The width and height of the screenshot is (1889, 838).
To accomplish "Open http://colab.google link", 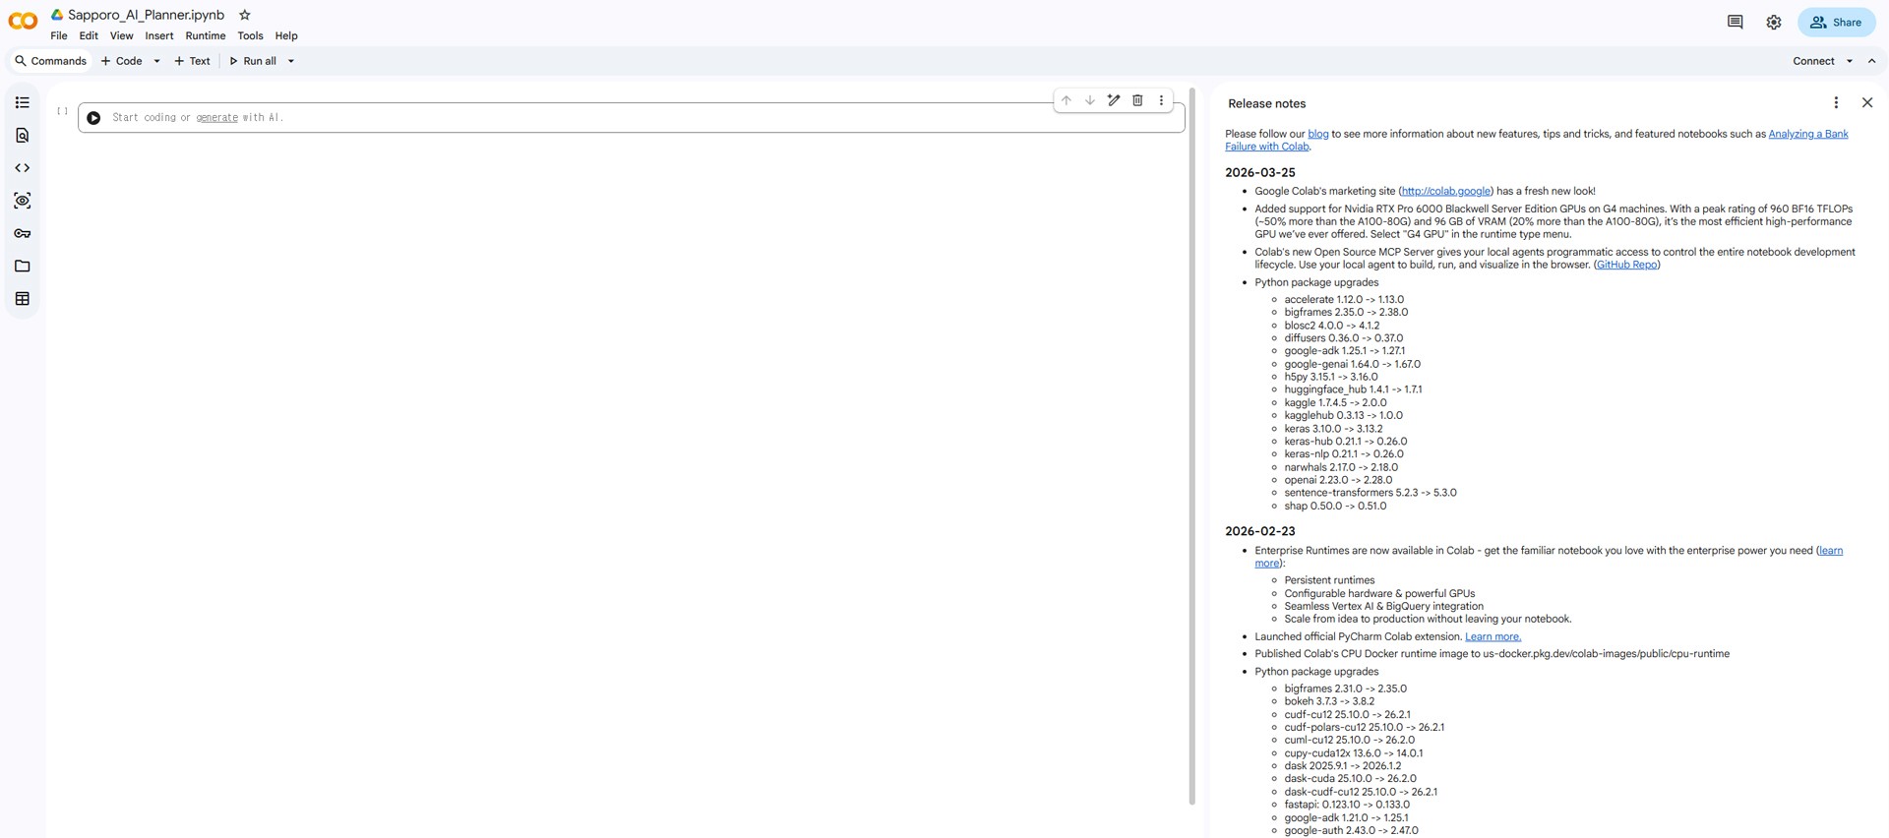I will [1445, 191].
